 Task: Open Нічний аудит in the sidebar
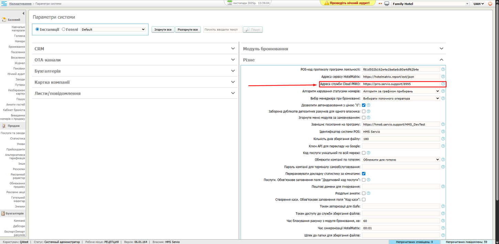pos(17,74)
